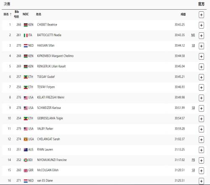Select the NOC column header

click(26, 14)
